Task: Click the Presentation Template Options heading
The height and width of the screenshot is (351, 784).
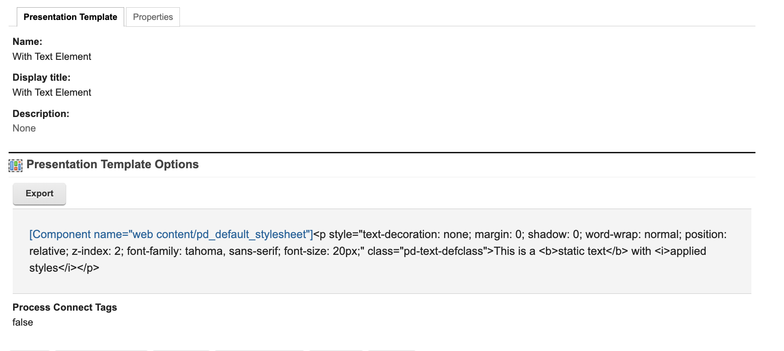Action: (112, 165)
